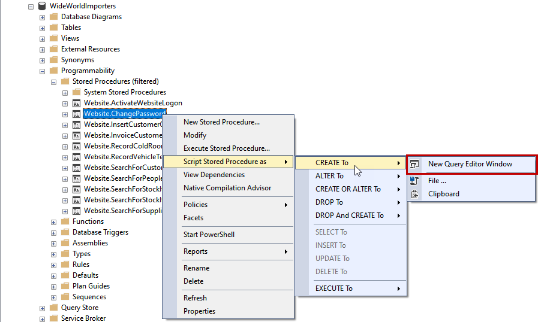Screen dimensions: 538x322
Task: Open the Reports submenu
Action: tap(228, 251)
